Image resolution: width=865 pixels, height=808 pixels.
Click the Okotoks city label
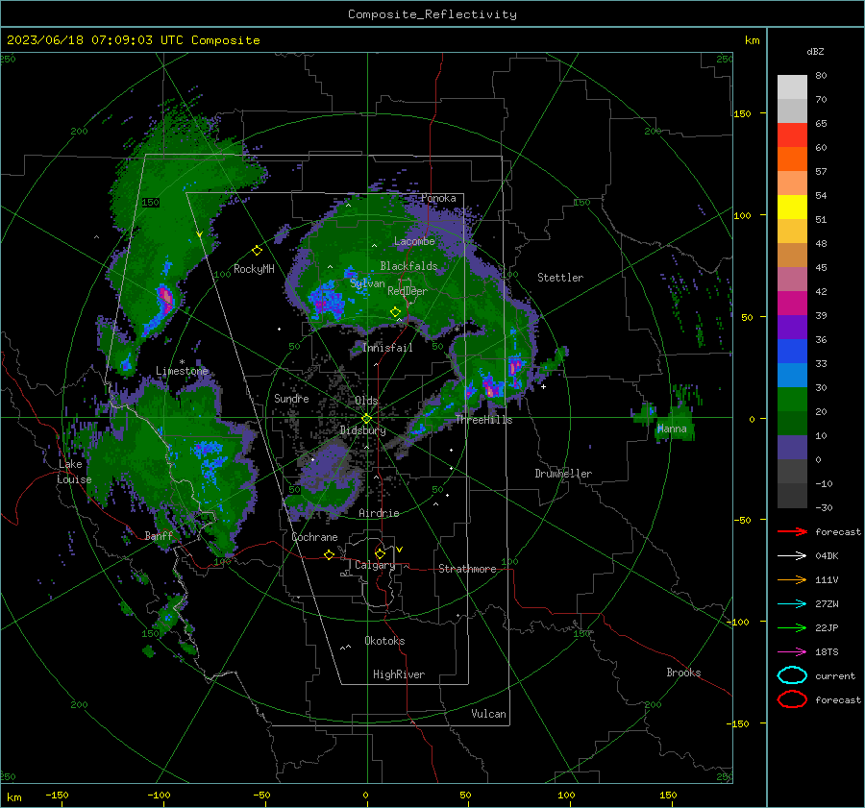384,641
